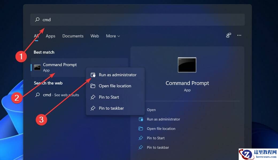
Task: Click shield icon in context menu
Action: click(93, 75)
